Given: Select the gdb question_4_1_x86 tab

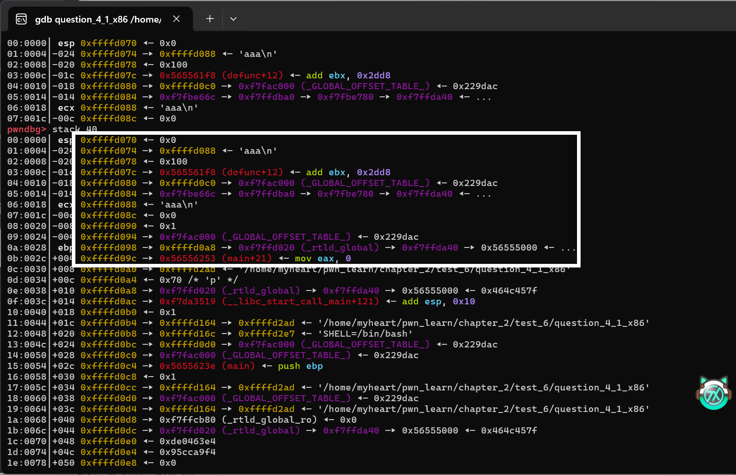Looking at the screenshot, I should (101, 19).
